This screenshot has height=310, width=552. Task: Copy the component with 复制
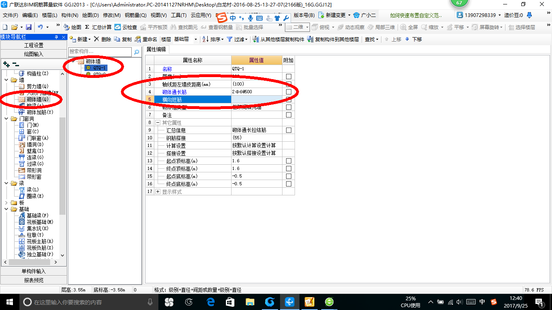(123, 39)
